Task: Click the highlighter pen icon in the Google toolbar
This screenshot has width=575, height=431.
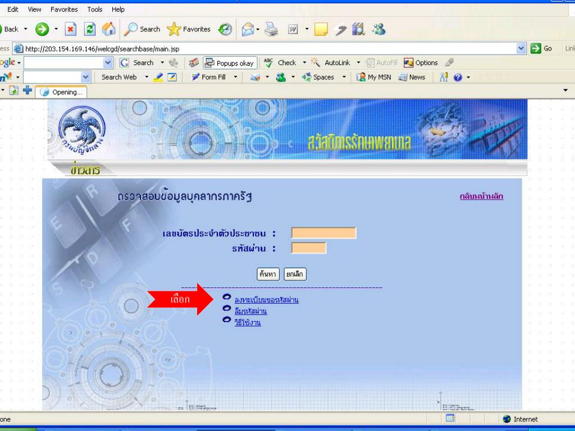Action: coord(450,63)
